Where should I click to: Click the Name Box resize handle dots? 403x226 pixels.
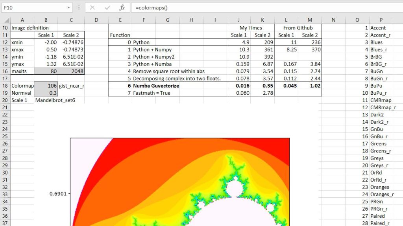coord(79,7)
